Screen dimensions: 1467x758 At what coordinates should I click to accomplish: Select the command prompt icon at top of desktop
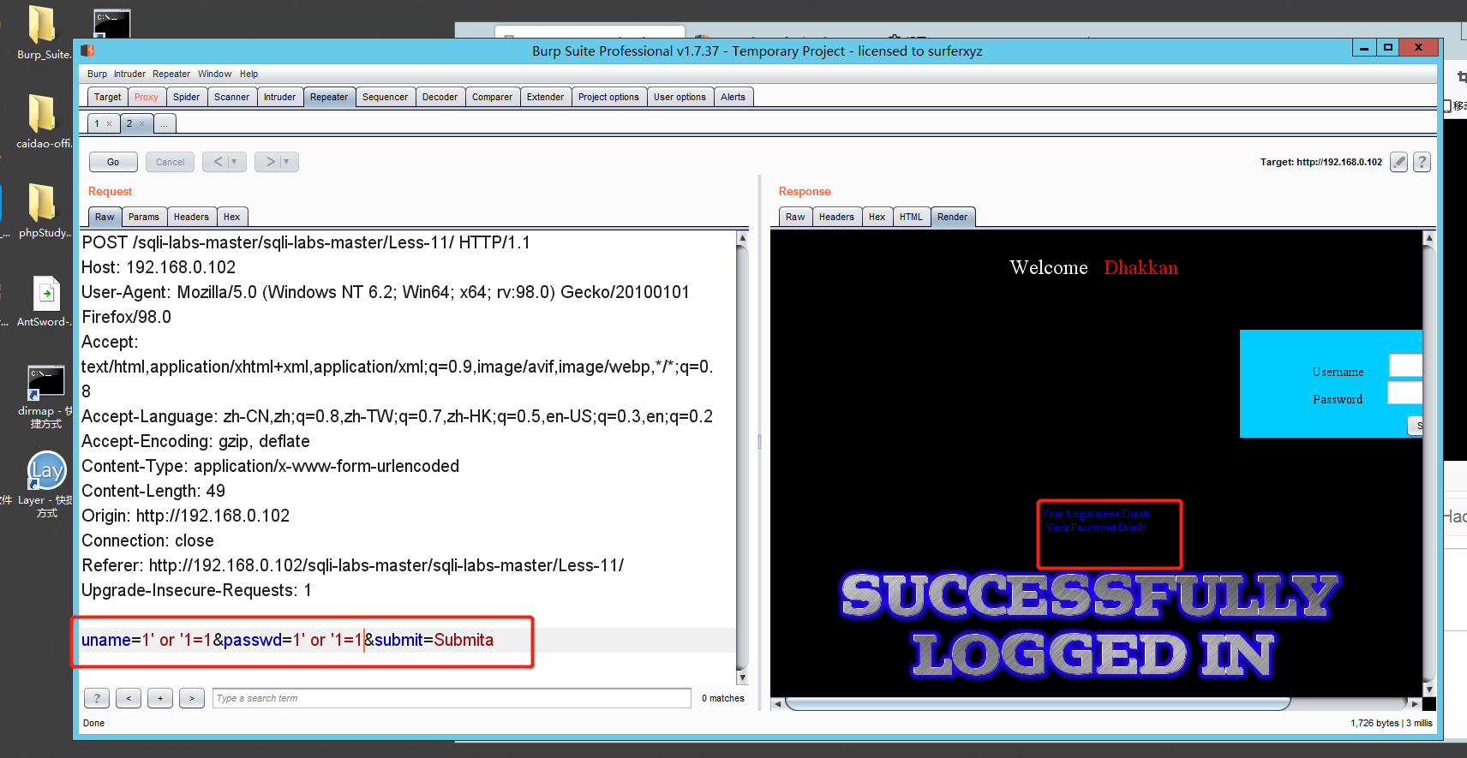coord(111,24)
